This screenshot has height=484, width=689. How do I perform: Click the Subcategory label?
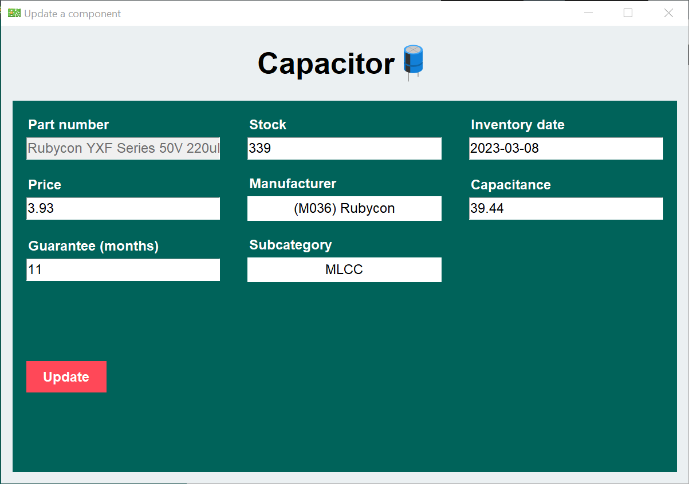(291, 245)
